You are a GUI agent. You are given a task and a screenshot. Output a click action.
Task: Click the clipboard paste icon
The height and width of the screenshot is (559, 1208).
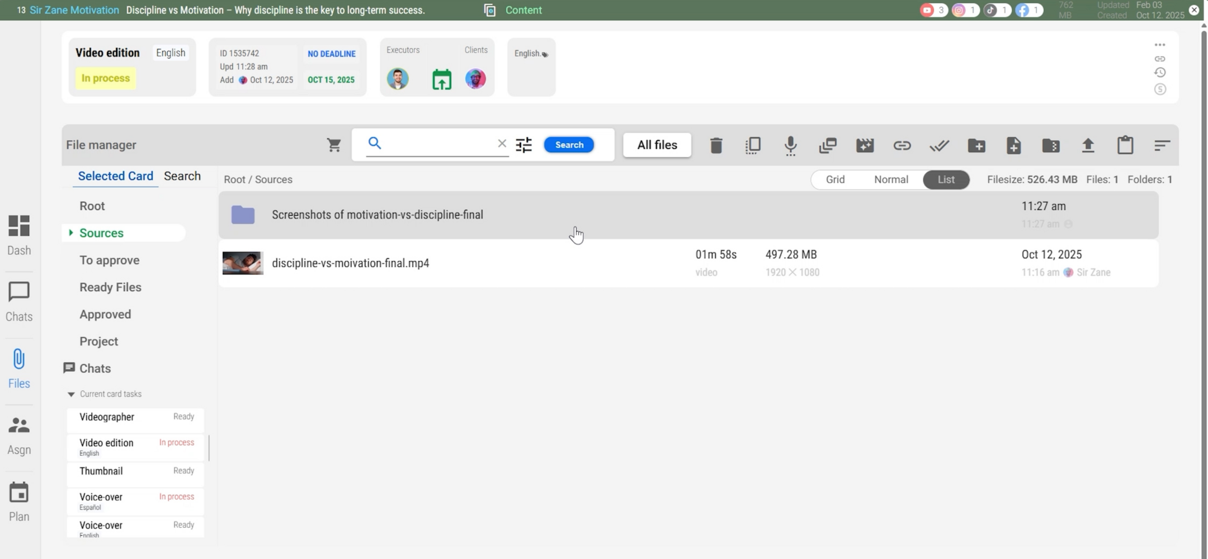tap(1125, 145)
